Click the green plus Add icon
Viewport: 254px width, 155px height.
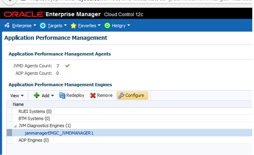click(36, 95)
